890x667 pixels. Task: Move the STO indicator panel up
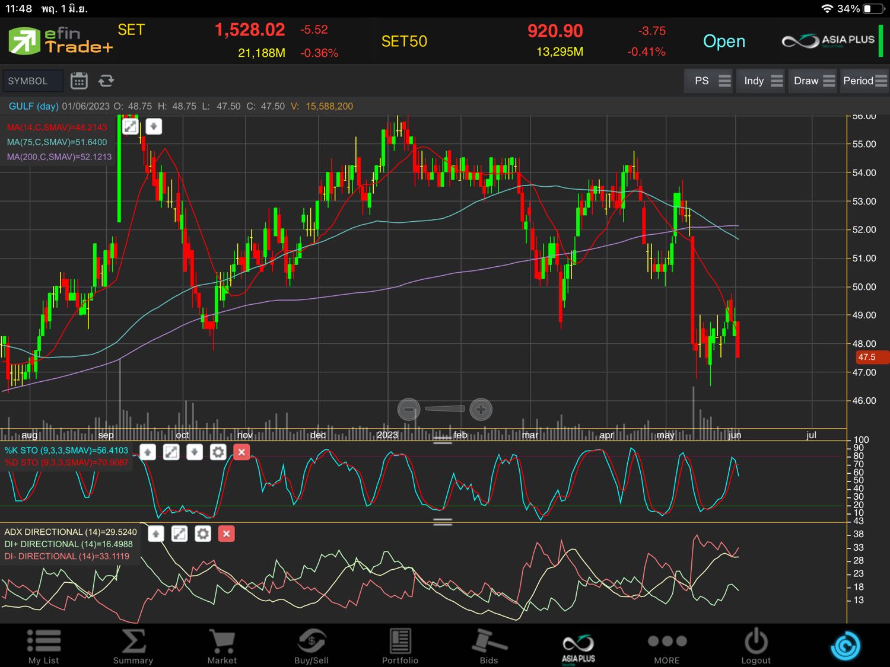click(x=148, y=452)
